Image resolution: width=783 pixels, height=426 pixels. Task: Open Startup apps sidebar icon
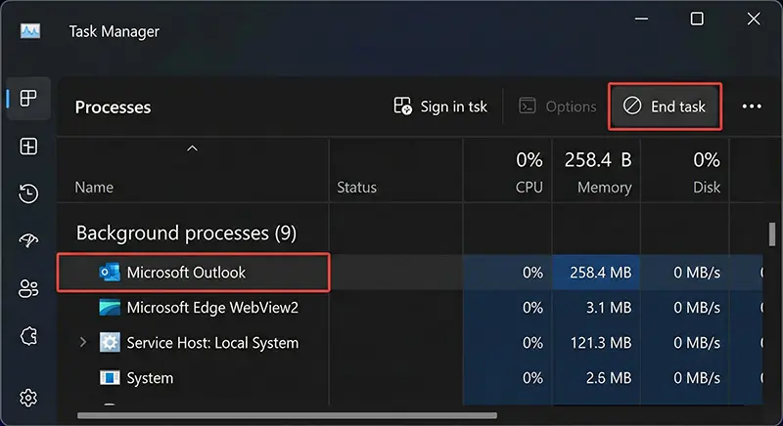28,240
